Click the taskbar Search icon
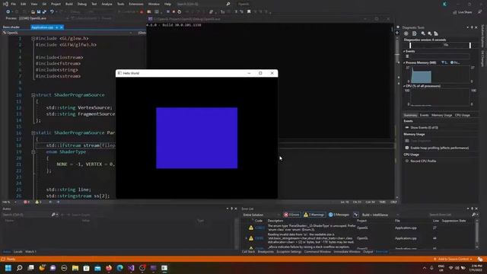 click(x=20, y=268)
